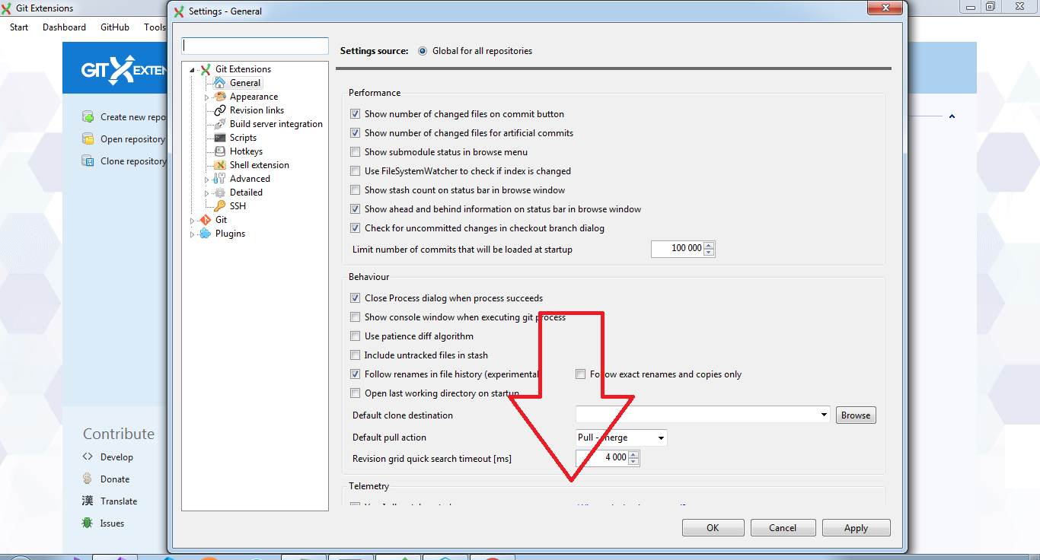Image resolution: width=1040 pixels, height=560 pixels.
Task: Click the Browse button for clone destination
Action: coord(855,415)
